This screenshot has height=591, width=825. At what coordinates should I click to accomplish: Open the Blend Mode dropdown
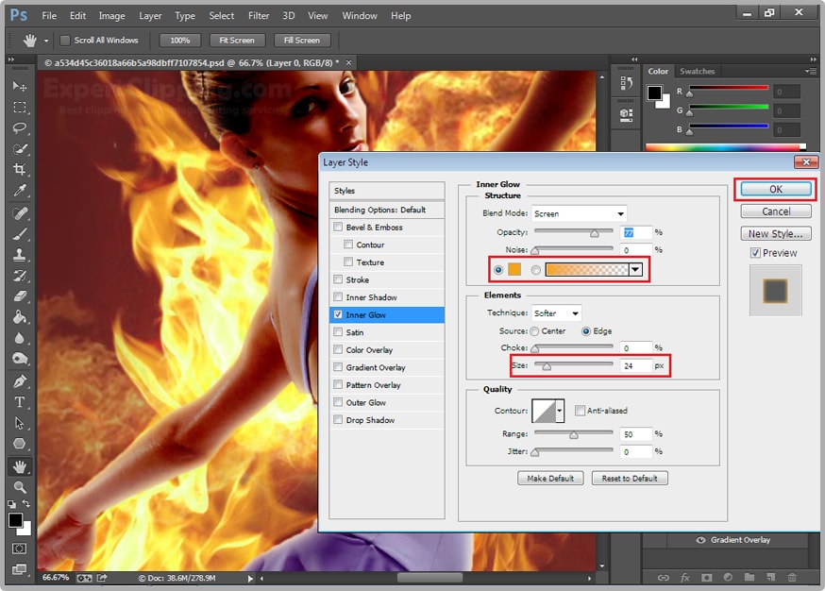click(579, 213)
